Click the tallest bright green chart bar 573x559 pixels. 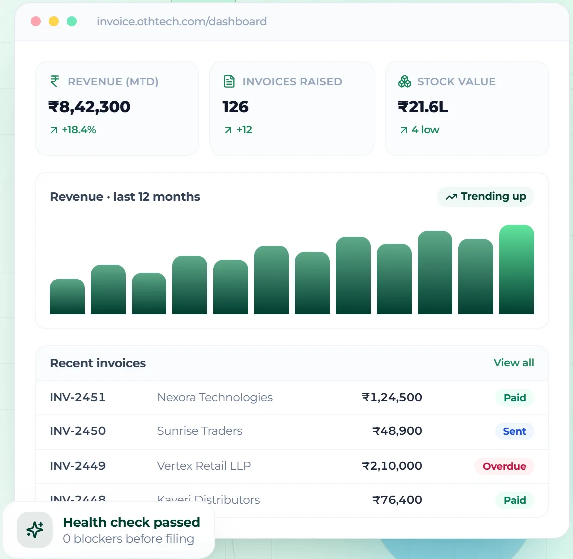[516, 270]
